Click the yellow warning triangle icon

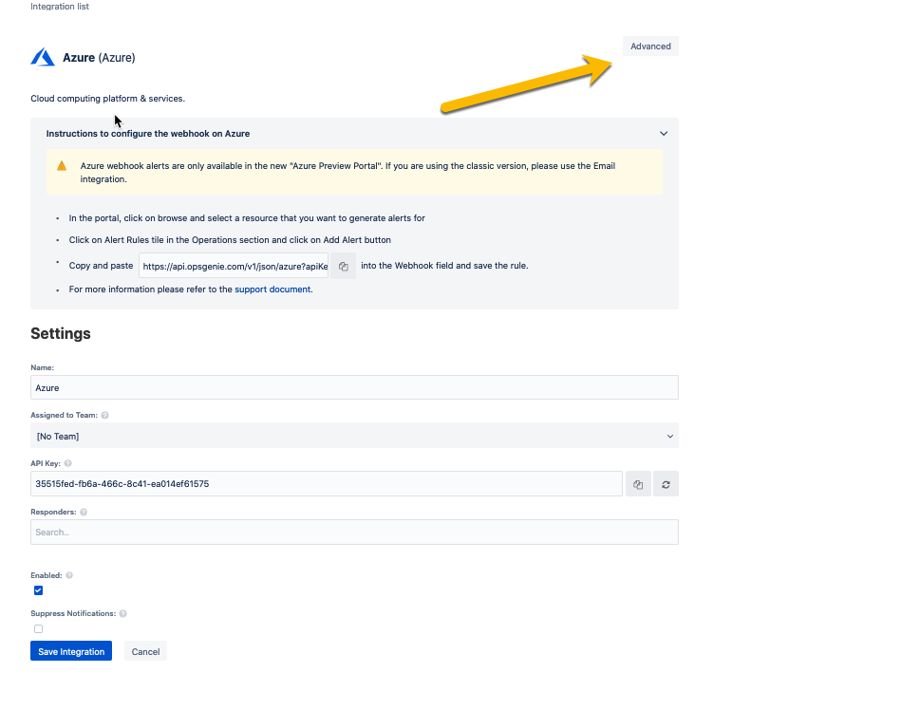(x=62, y=166)
